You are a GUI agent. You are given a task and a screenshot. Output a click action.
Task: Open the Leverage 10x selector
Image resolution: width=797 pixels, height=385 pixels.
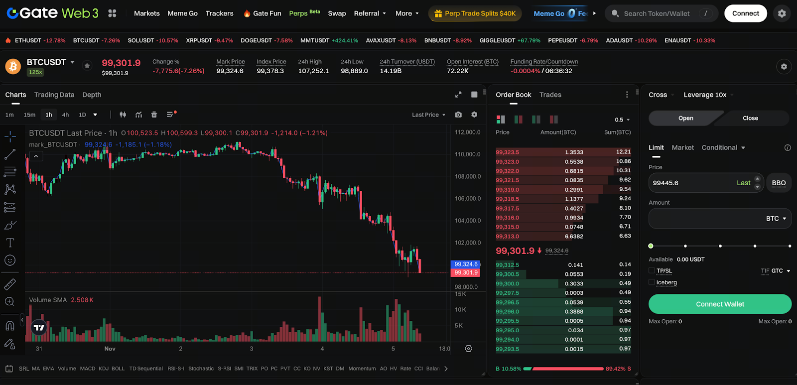tap(708, 95)
